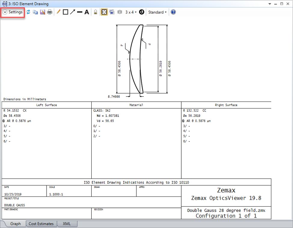Click the Refresh/Update icon
Viewport: 293px width, 228px height.
pos(28,12)
